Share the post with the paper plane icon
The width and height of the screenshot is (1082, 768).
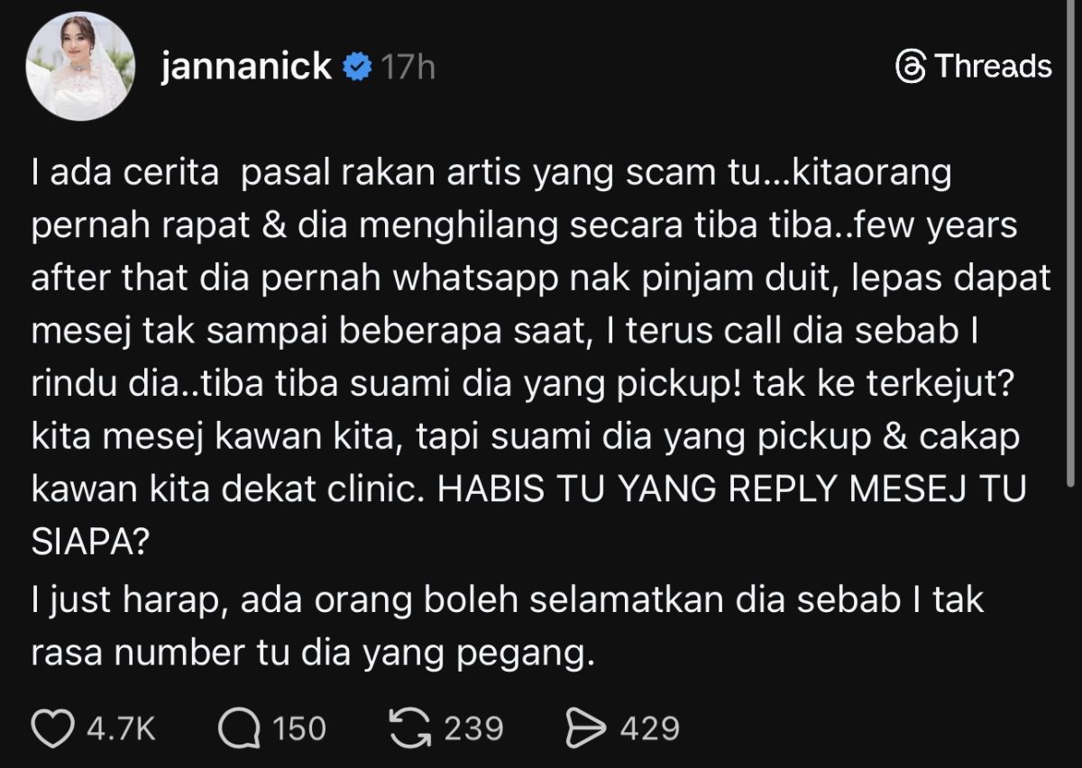coord(586,728)
